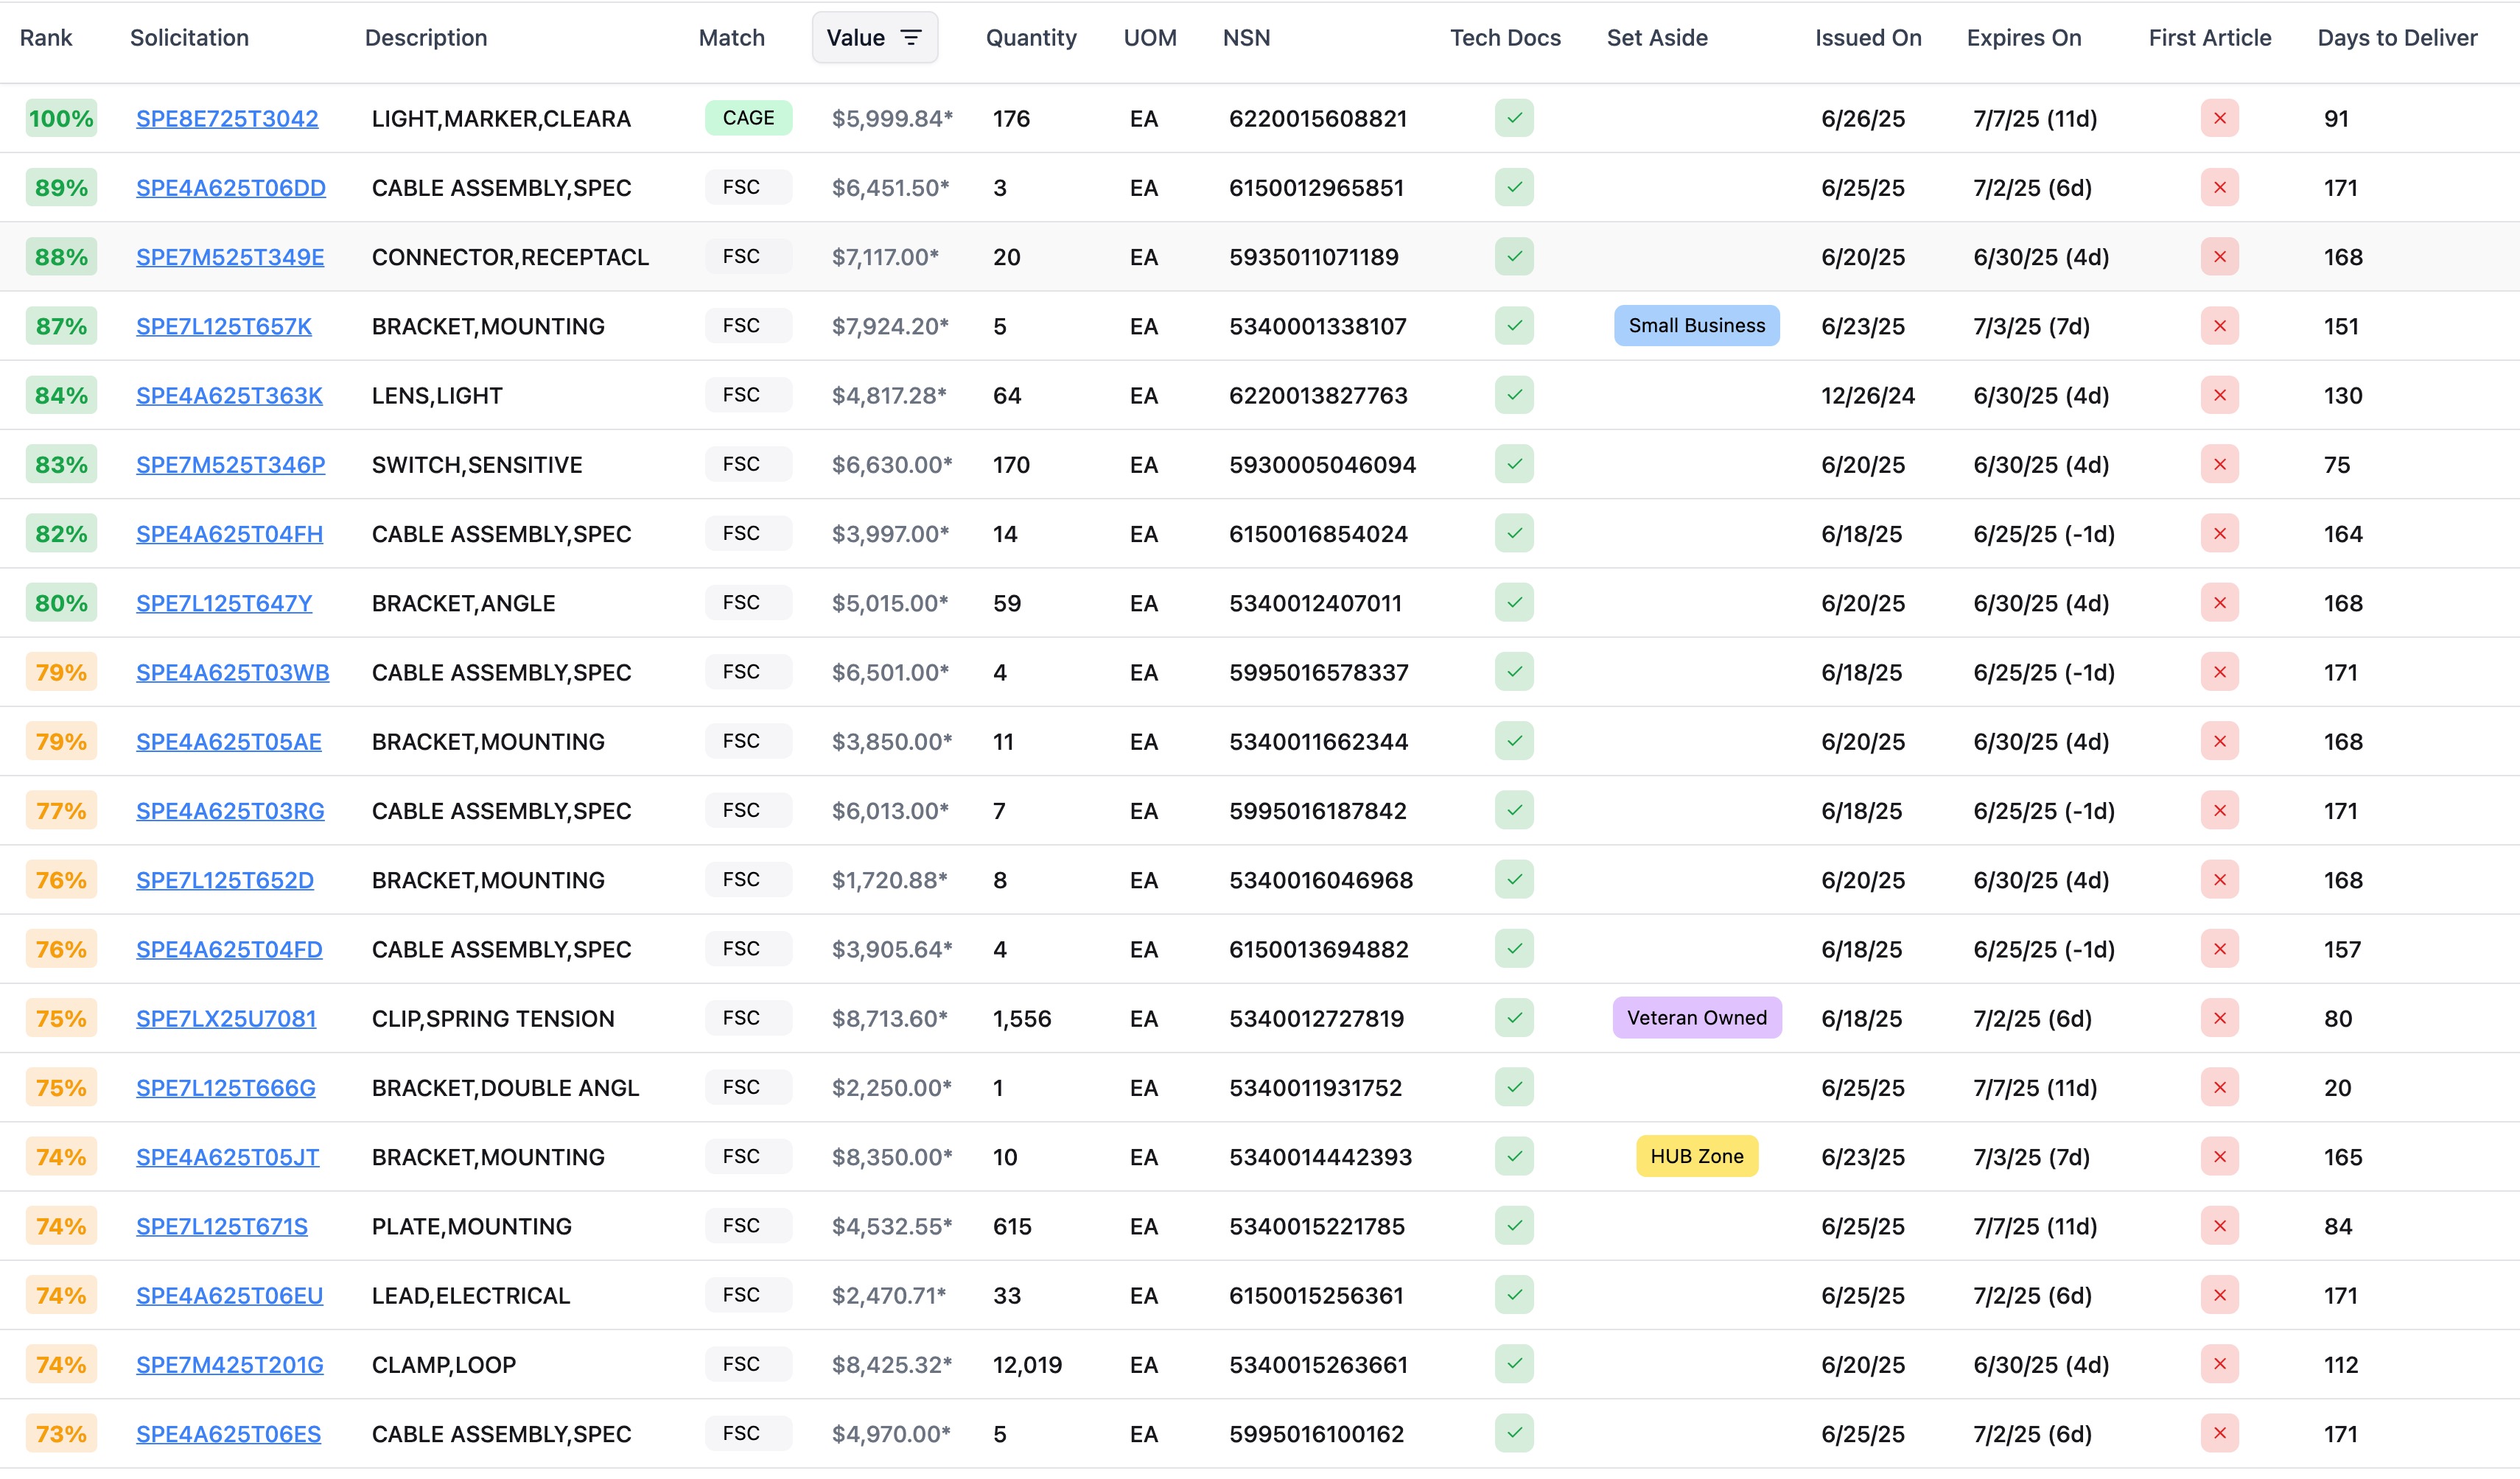The image size is (2520, 1479).
Task: Sort by Expires On column header
Action: 2024,37
